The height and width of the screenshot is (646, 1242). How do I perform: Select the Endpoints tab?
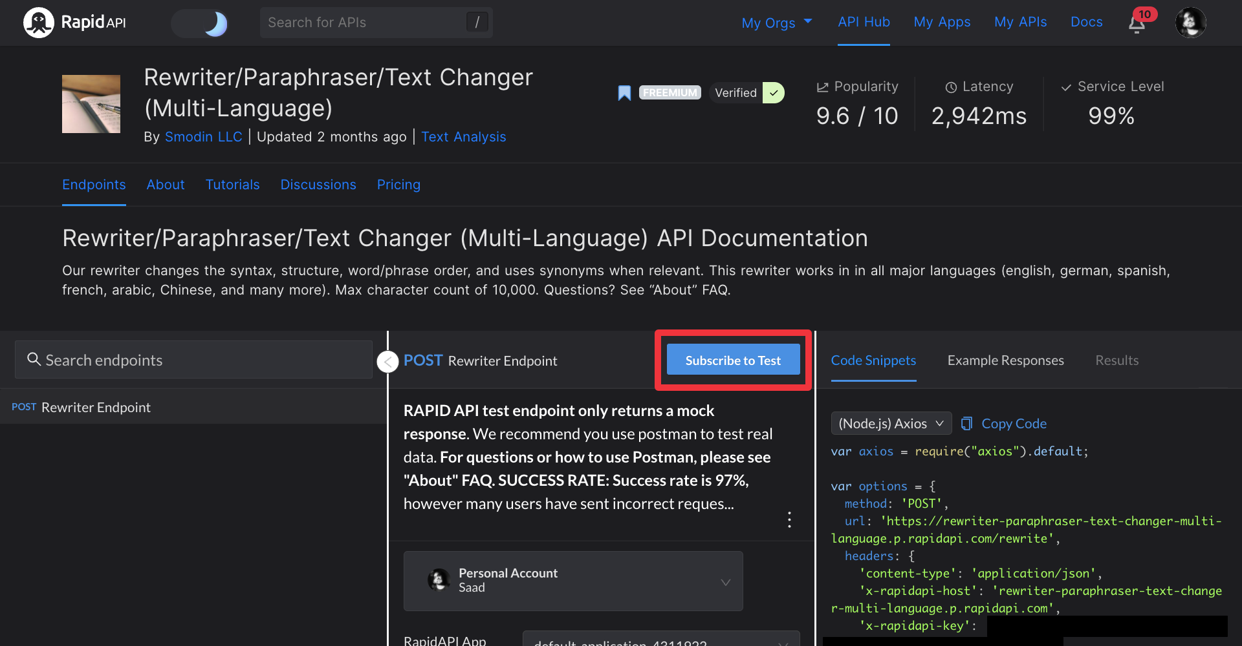click(x=94, y=185)
